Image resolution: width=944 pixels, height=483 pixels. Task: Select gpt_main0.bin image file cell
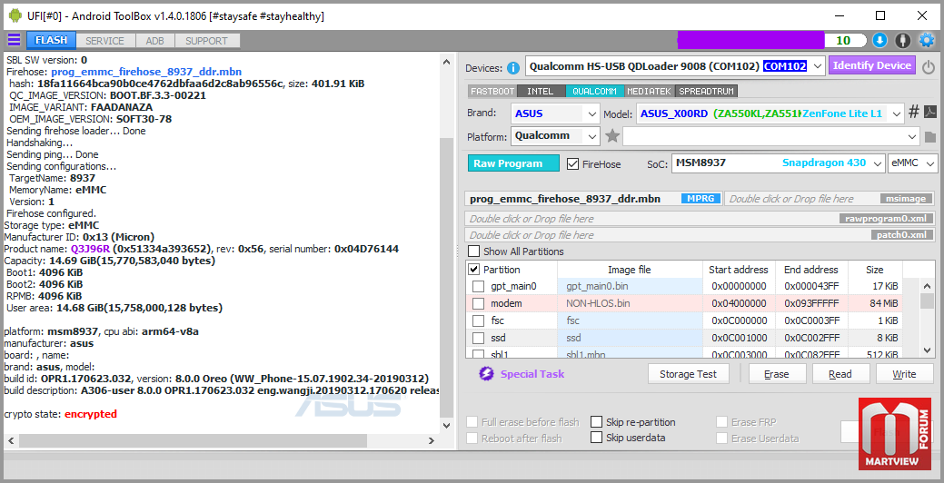(630, 286)
